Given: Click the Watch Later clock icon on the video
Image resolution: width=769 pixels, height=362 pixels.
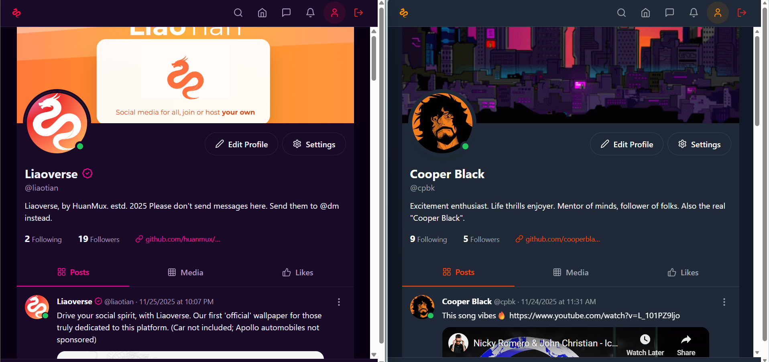Looking at the screenshot, I should [x=644, y=339].
